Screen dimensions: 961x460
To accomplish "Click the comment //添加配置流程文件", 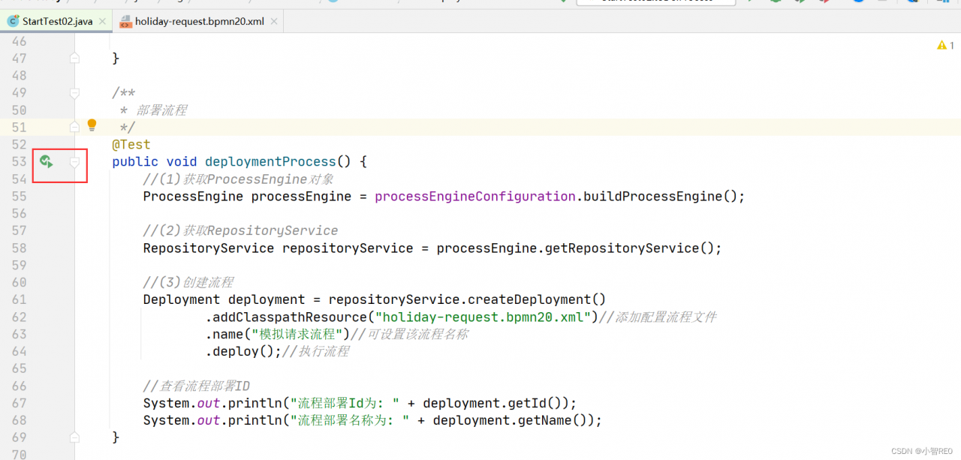I will coord(658,317).
